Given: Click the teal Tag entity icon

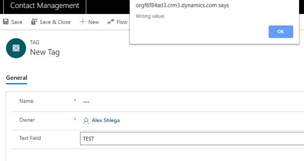Looking at the screenshot, I should [16, 48].
